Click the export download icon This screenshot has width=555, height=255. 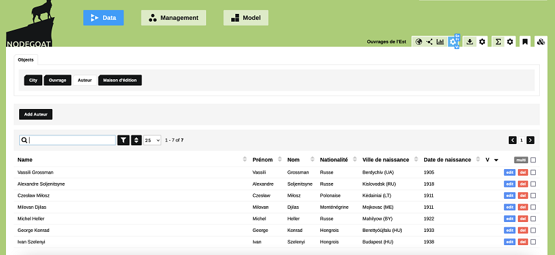[x=470, y=42]
